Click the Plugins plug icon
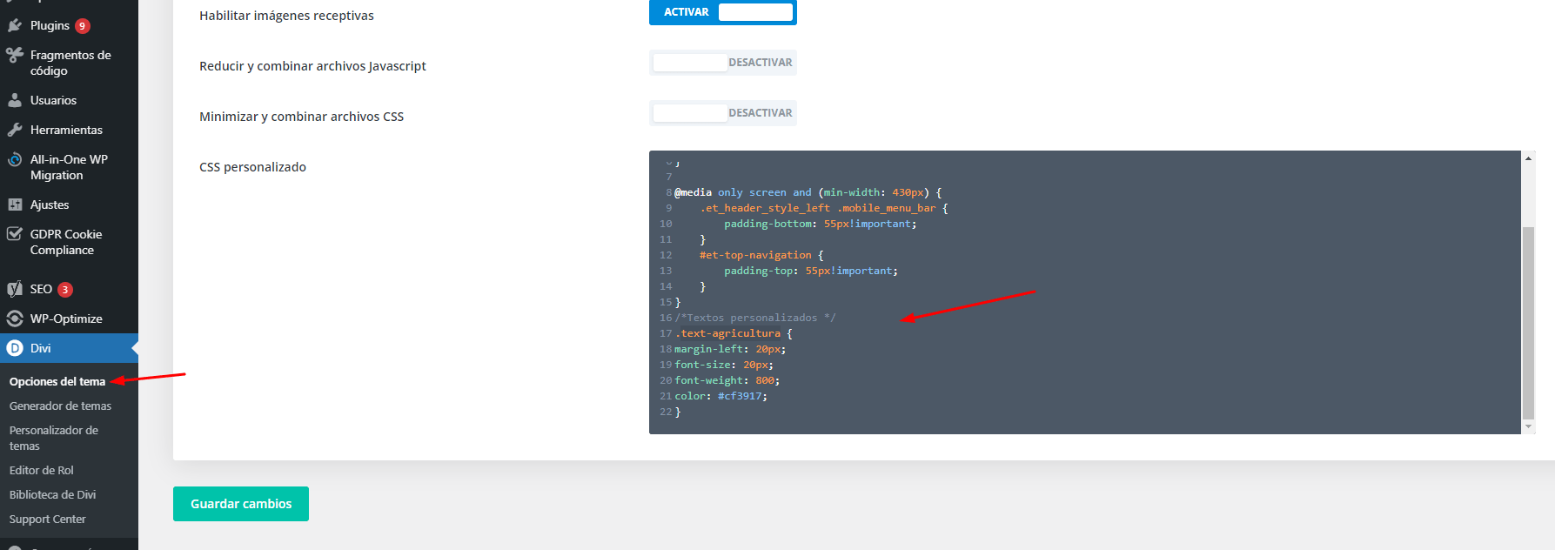The height and width of the screenshot is (550, 1555). click(x=15, y=25)
